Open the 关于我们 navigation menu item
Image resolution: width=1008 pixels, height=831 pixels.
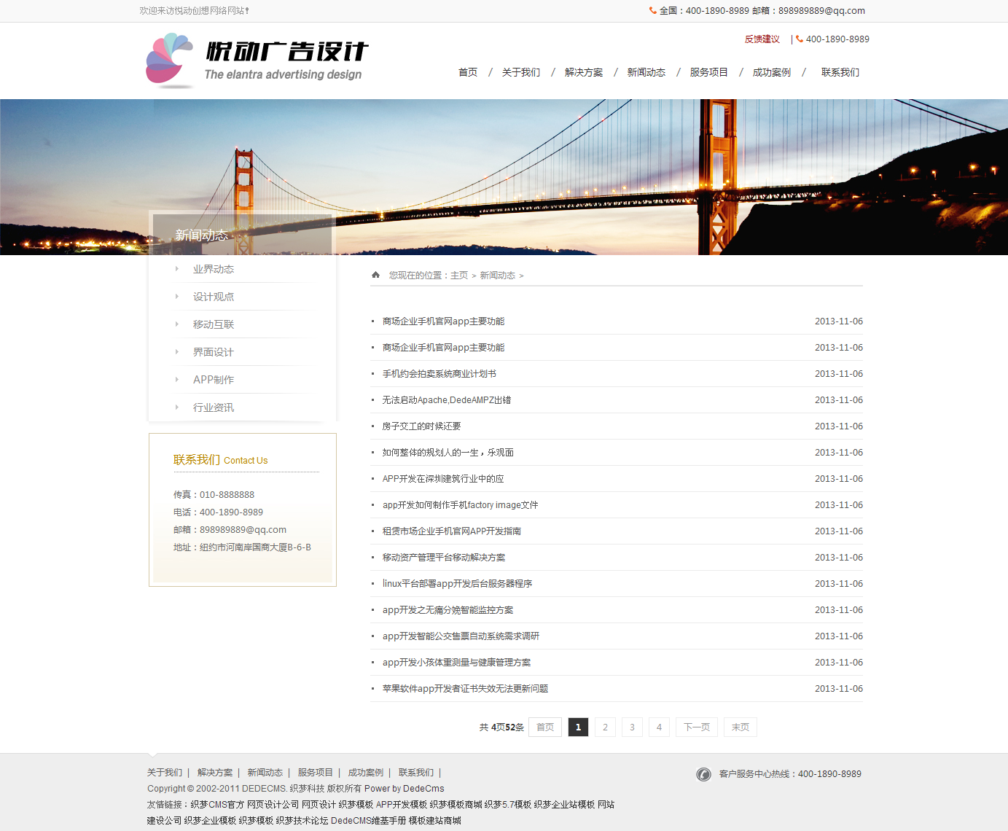tap(520, 72)
